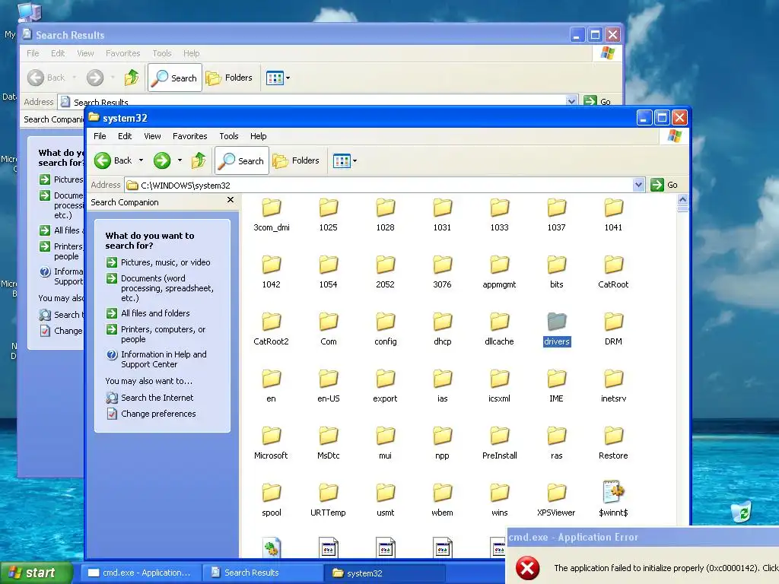Go up one level in Search Results window

click(x=132, y=78)
